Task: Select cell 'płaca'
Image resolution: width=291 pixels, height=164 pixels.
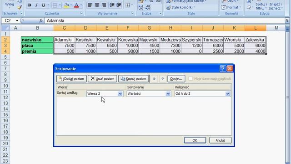Action: (x=37, y=46)
